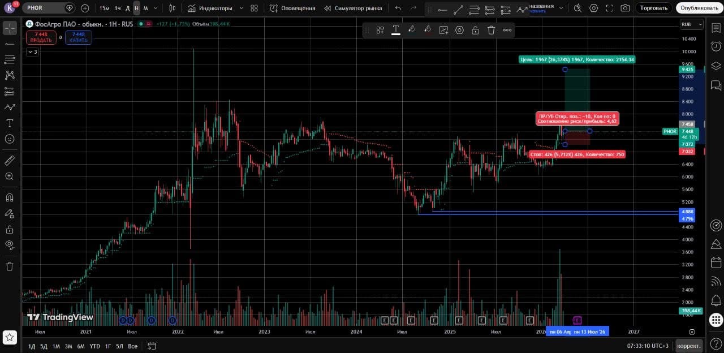Click the trash icon in left toolbar

(10, 266)
